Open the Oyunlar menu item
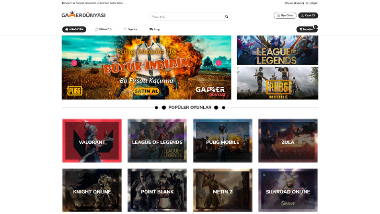The width and height of the screenshot is (380, 214). pyautogui.click(x=130, y=29)
